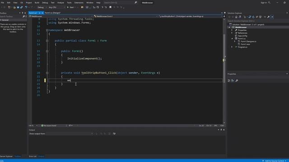
Task: Collapse the class Form1 code block
Action: point(47,40)
